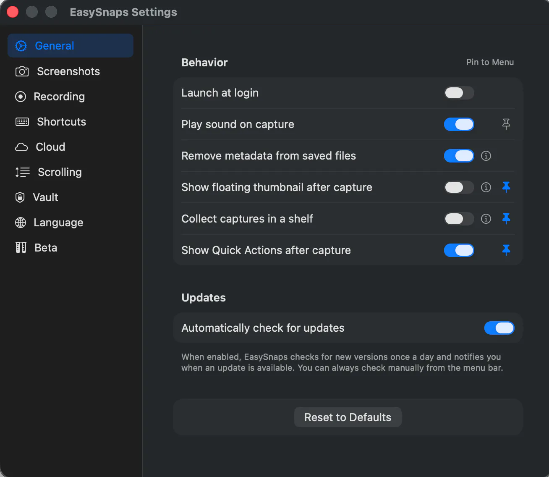
Task: Click the "Behavior" section heading
Action: pyautogui.click(x=204, y=63)
